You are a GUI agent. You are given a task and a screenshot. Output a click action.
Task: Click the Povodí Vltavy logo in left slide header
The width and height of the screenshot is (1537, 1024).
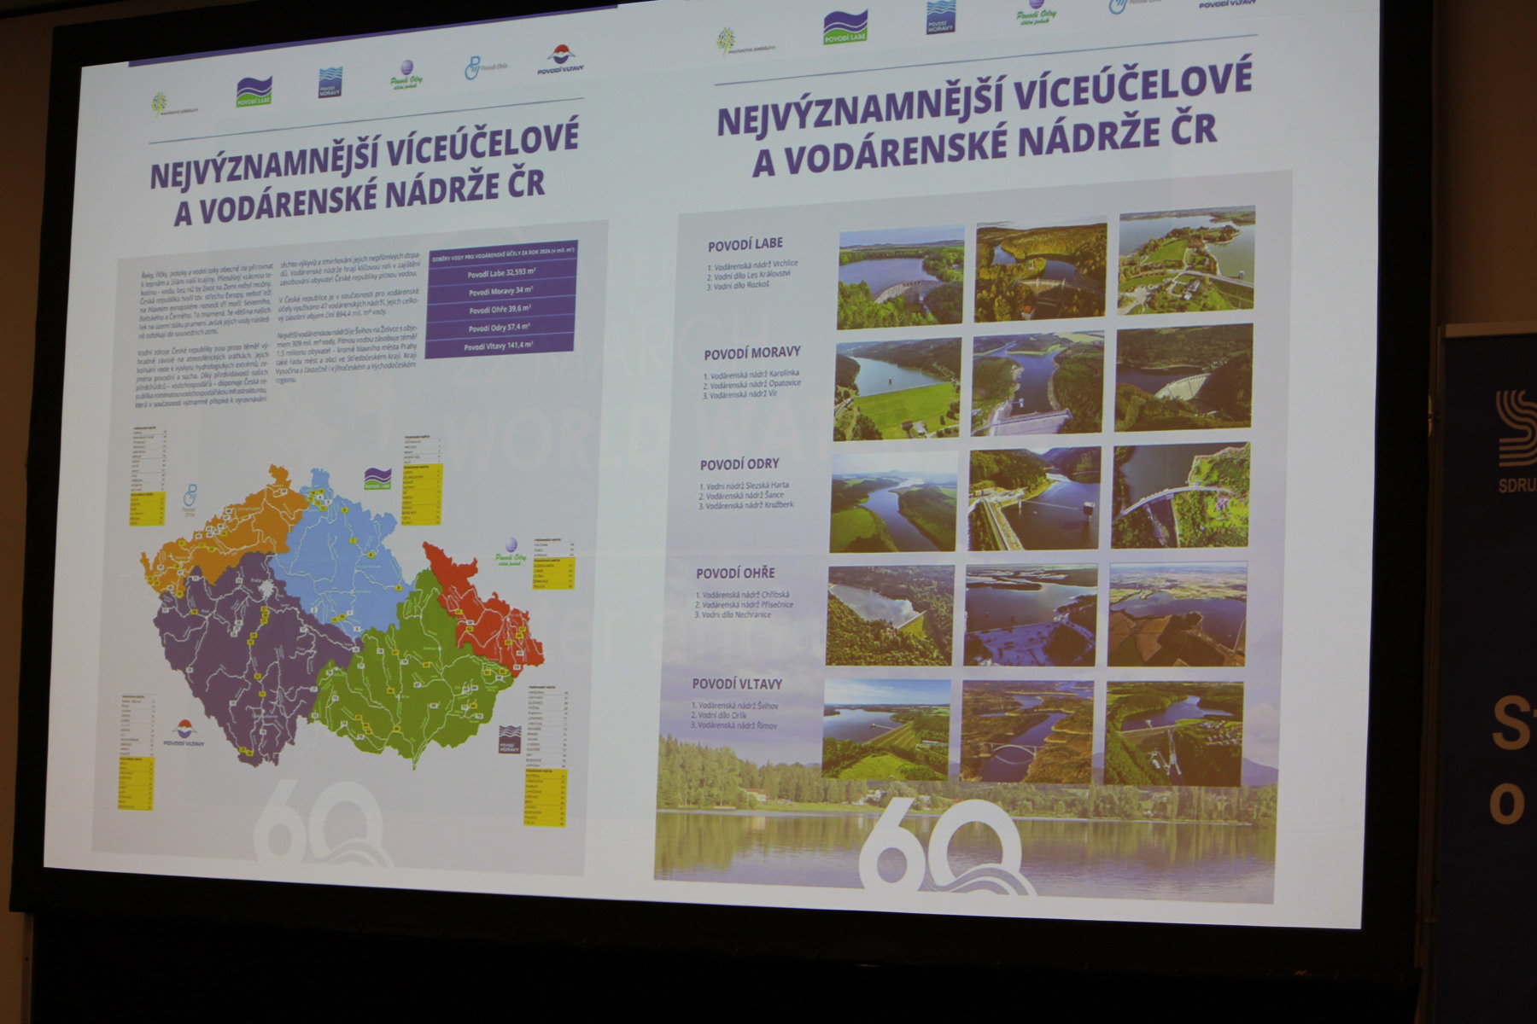pos(560,61)
